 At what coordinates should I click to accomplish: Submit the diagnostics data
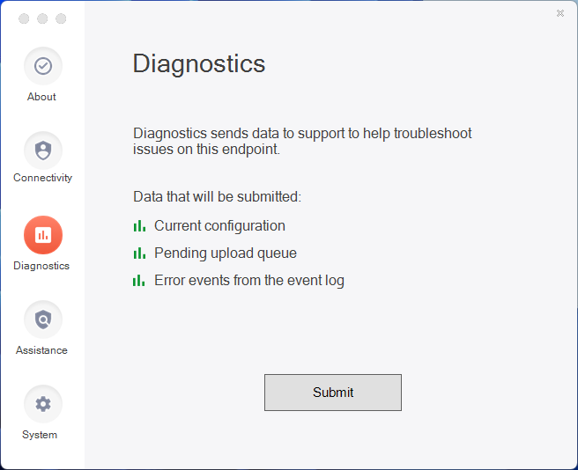pyautogui.click(x=333, y=393)
